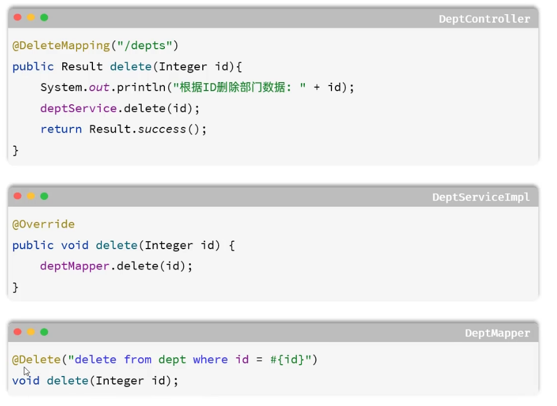
Task: Click the #{id} placeholder in SQL
Action: tap(287, 360)
